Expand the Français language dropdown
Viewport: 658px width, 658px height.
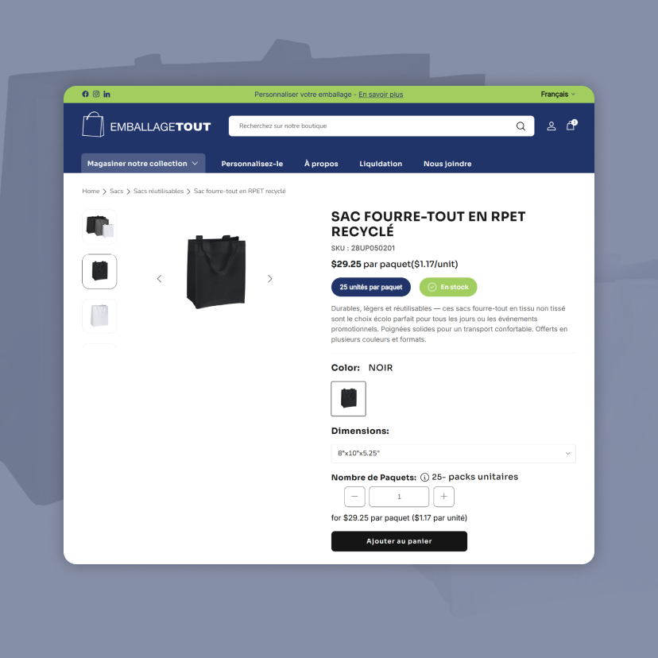(x=558, y=95)
